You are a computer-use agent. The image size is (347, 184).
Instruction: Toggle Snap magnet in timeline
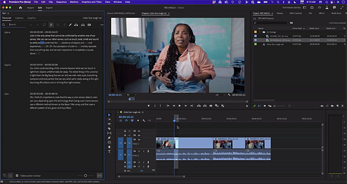click(x=126, y=120)
